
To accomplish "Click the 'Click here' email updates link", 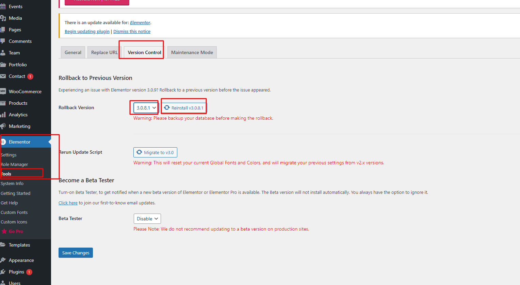I will (68, 203).
